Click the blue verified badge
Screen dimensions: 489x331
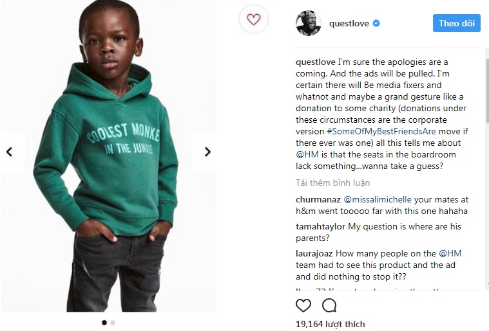tap(376, 24)
